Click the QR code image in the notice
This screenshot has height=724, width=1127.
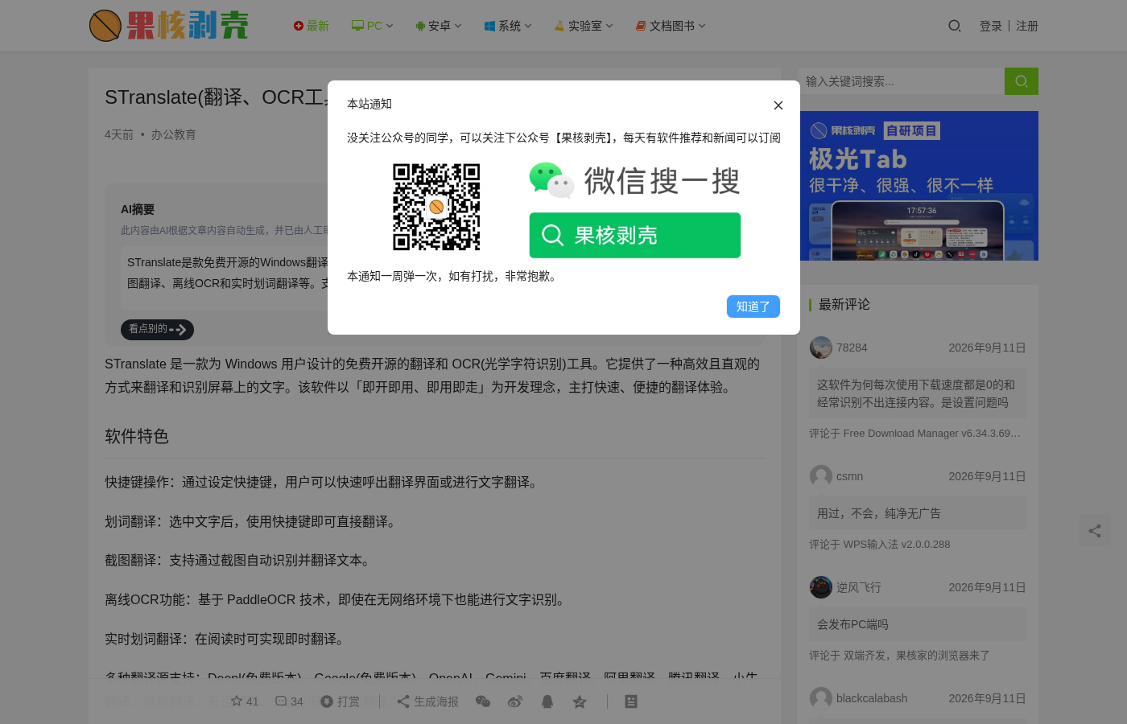point(436,208)
